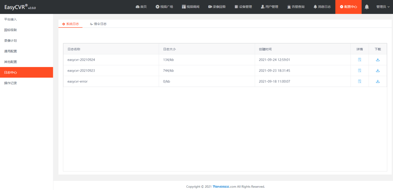Screen dimensions: 393x190
Task: Expand the 管理员 user dropdown
Action: 383,7
